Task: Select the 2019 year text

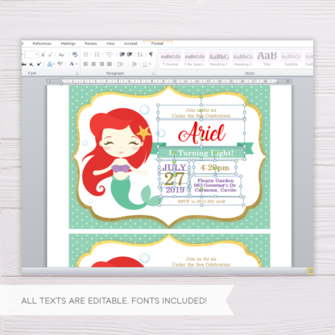Action: 175,190
